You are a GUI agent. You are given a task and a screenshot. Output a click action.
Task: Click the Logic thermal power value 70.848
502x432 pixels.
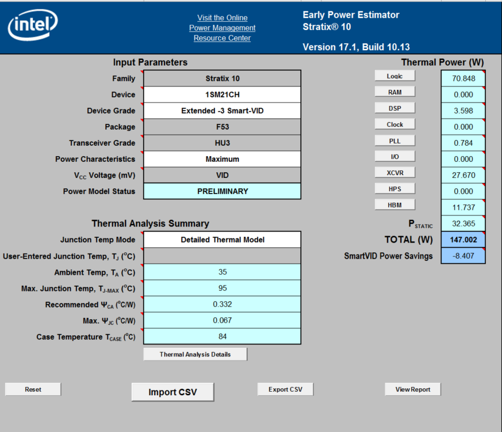[x=463, y=78]
